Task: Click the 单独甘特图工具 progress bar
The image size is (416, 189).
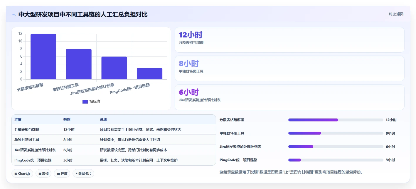Action: (x=336, y=133)
